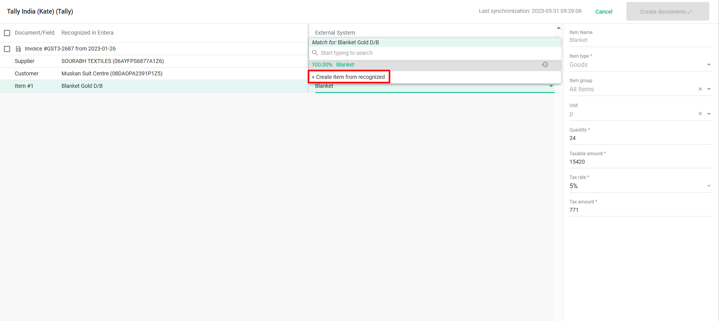Viewport: 719px width, 321px height.
Task: Click the Create documents button
Action: [x=668, y=11]
